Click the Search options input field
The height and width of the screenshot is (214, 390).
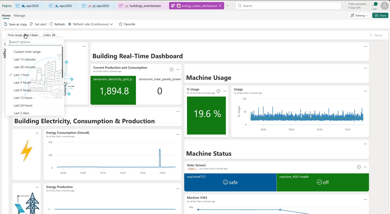[x=35, y=42]
